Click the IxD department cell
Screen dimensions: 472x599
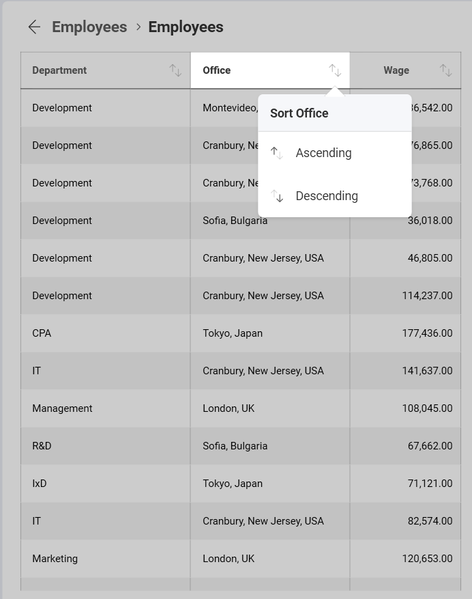tap(40, 484)
